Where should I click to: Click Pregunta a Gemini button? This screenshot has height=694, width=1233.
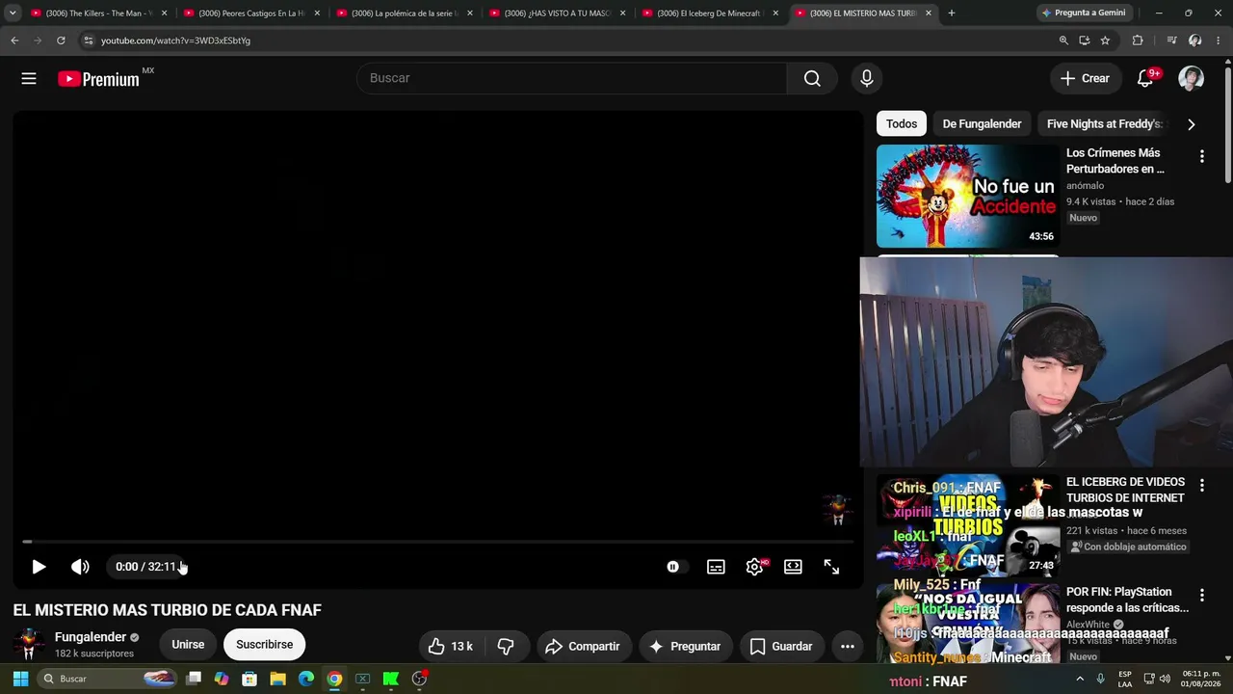click(1084, 13)
